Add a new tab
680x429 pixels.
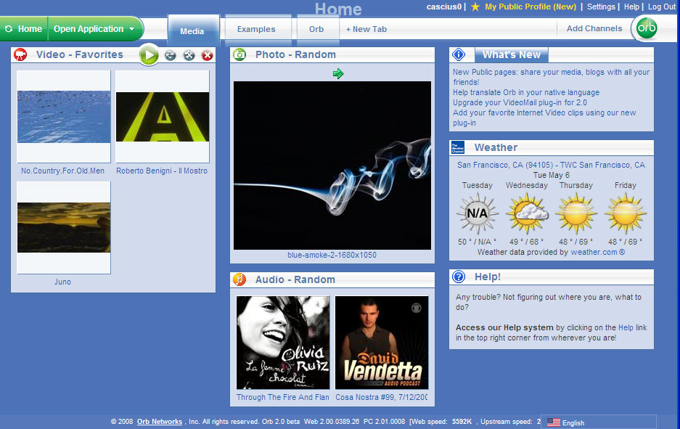pos(366,30)
